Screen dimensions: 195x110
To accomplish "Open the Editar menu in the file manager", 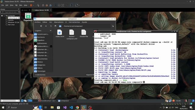I will [x=45, y=22].
